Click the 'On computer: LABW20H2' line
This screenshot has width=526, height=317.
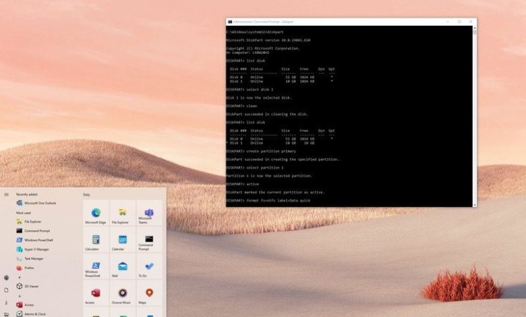pyautogui.click(x=247, y=53)
